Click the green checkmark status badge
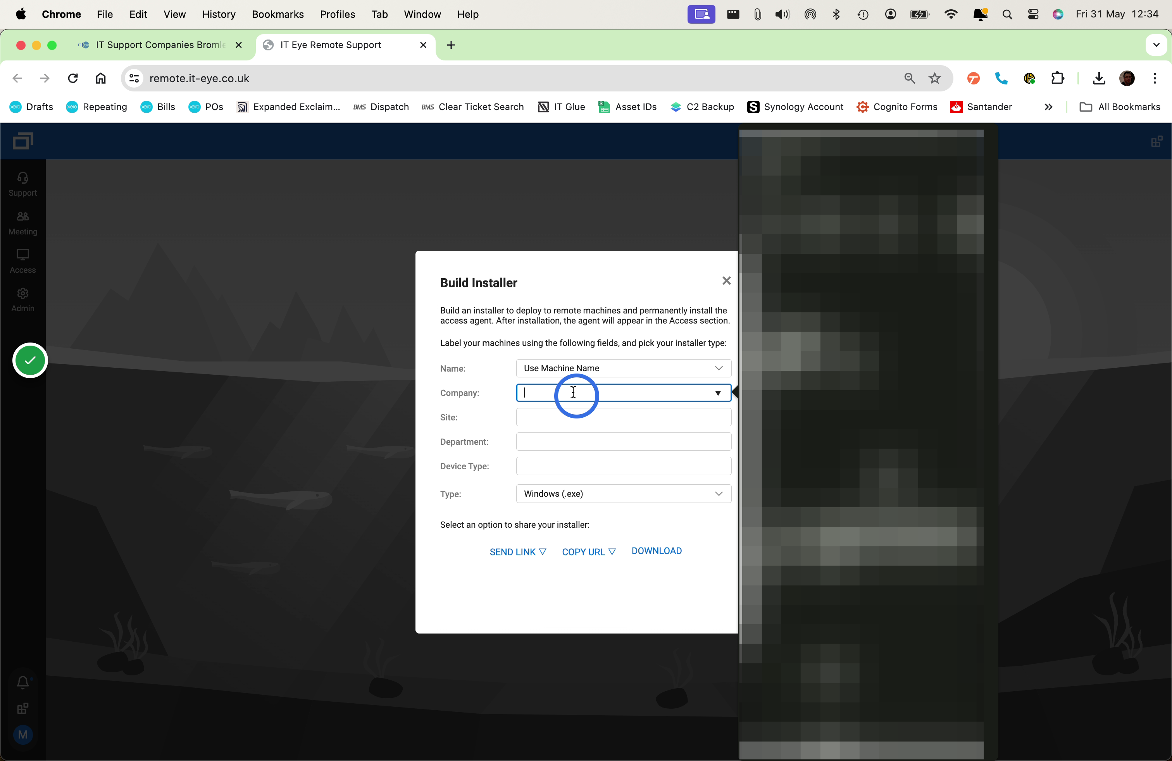The width and height of the screenshot is (1172, 761). pyautogui.click(x=30, y=360)
